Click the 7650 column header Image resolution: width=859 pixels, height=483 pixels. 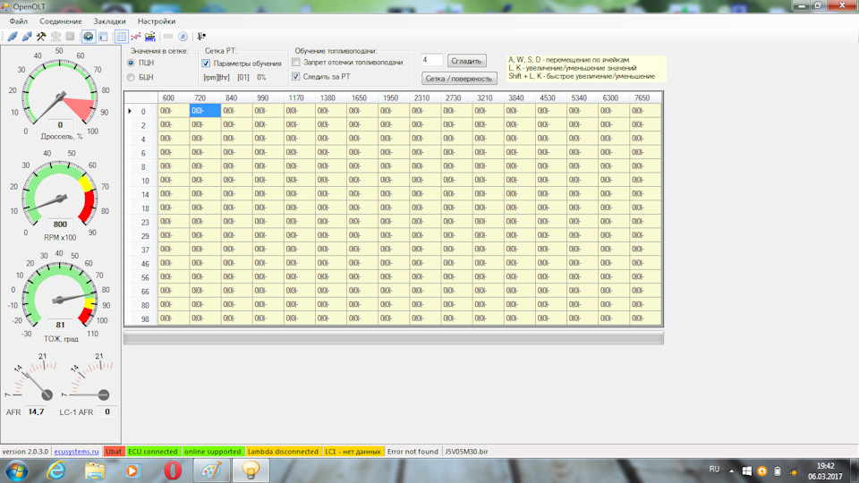click(x=645, y=98)
